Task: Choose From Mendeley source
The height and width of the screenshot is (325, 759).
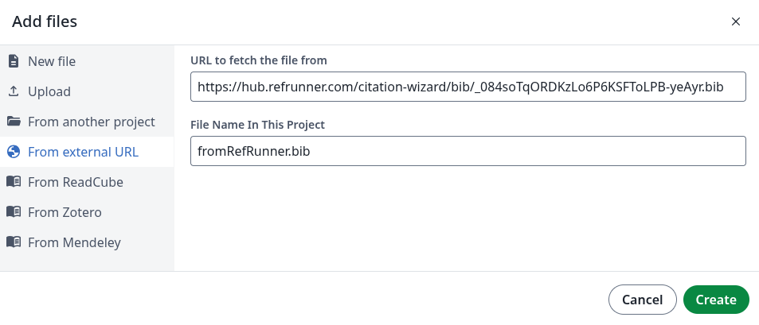Action: [87, 242]
